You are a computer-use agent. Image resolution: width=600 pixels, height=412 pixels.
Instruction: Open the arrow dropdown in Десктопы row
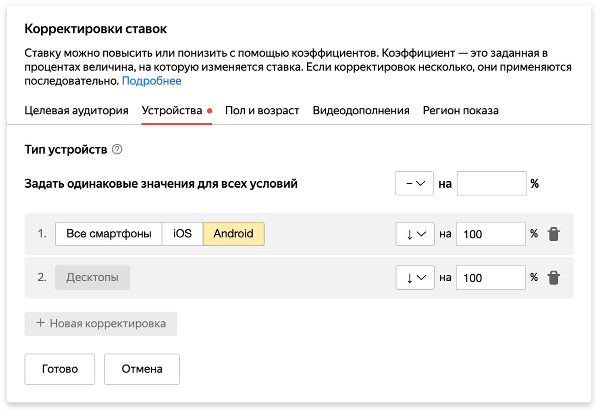point(415,278)
